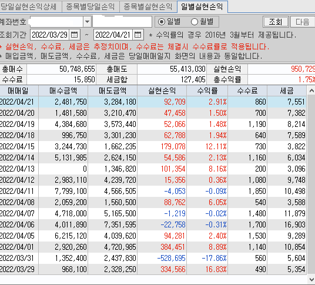
Task: Select the 2022/04/01 row date
Action: click(x=17, y=247)
